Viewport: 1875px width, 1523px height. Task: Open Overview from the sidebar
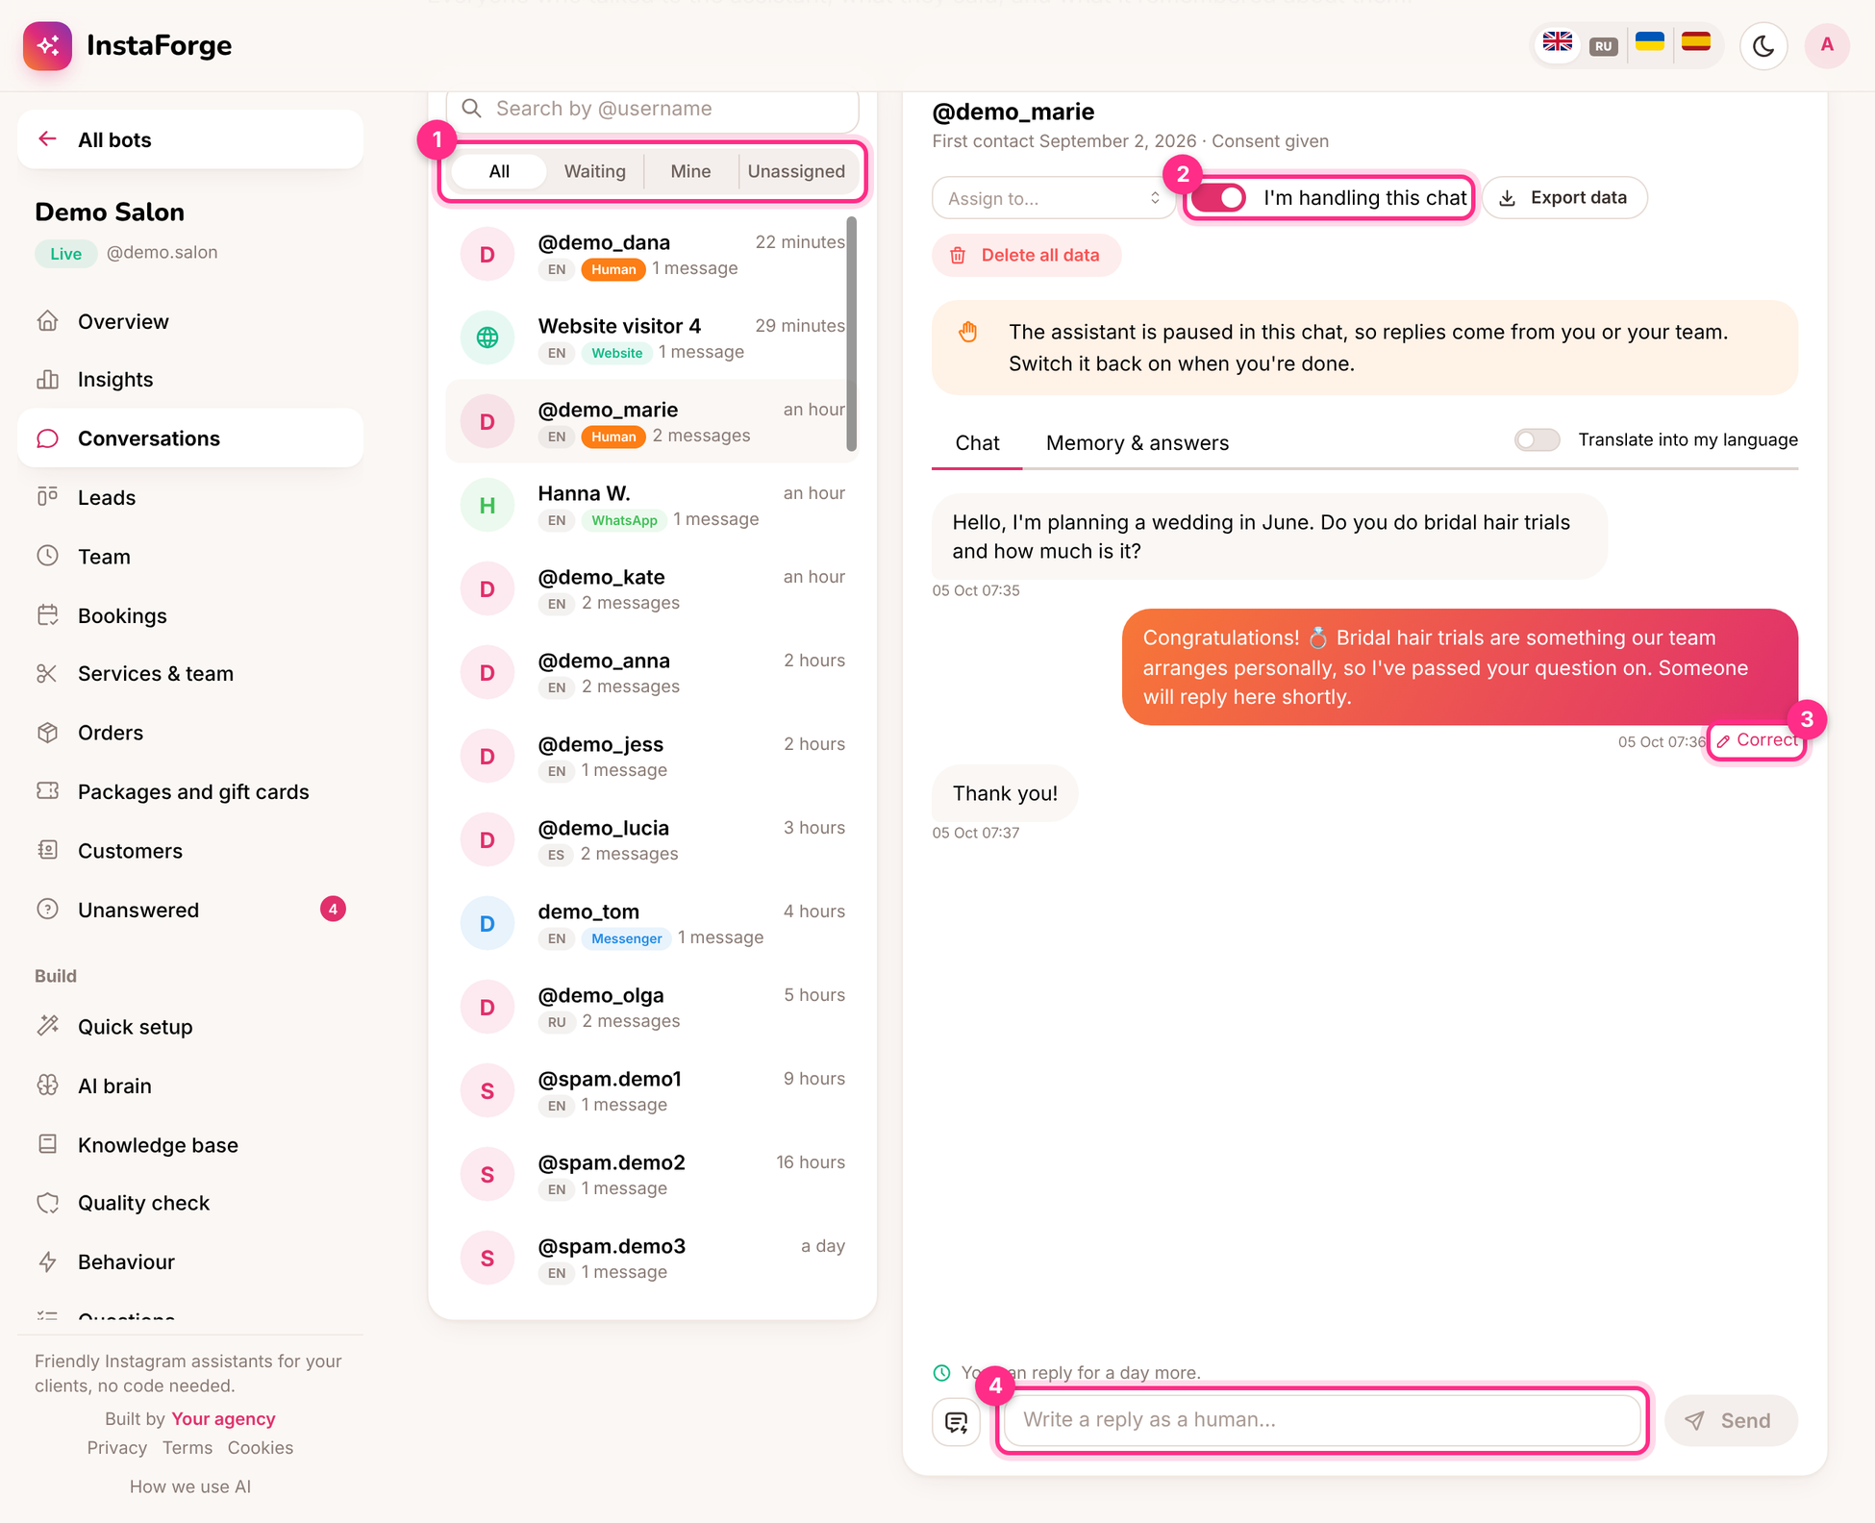(x=190, y=321)
